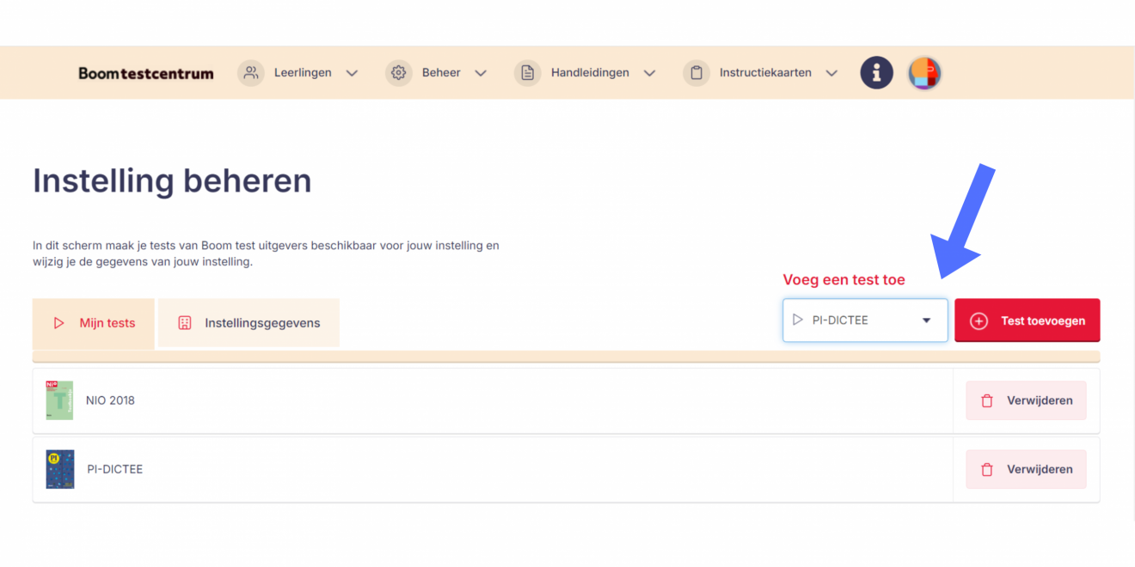Screen dimensions: 1135x567
Task: Expand the Leerlingen navigation menu
Action: [352, 72]
